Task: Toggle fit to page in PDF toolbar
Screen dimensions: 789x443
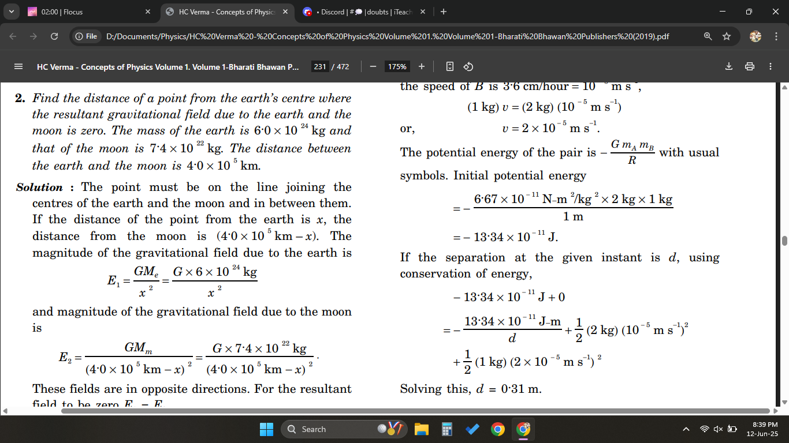Action: (x=450, y=66)
